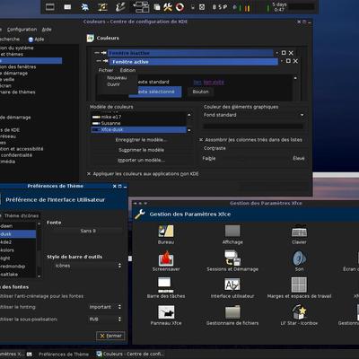This screenshot has width=359, height=359.
Task: Open Sessions et Démarrage icon
Action: click(232, 258)
